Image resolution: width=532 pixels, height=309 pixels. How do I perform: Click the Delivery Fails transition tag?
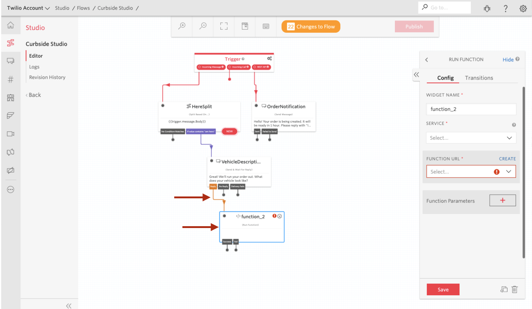point(238,186)
